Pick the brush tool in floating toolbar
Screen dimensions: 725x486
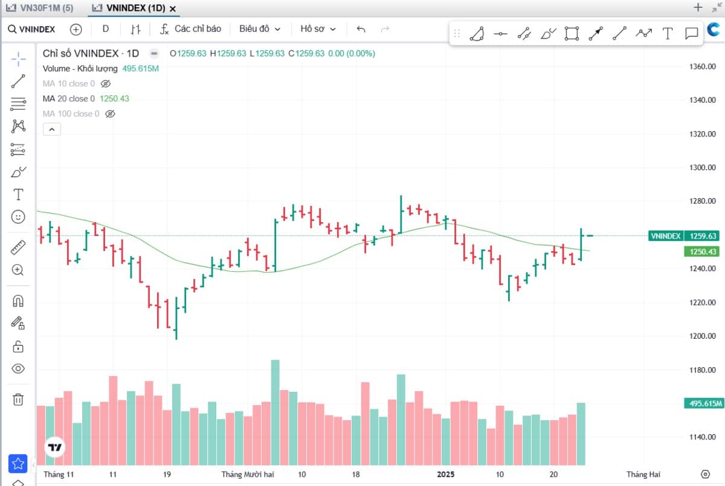(548, 34)
